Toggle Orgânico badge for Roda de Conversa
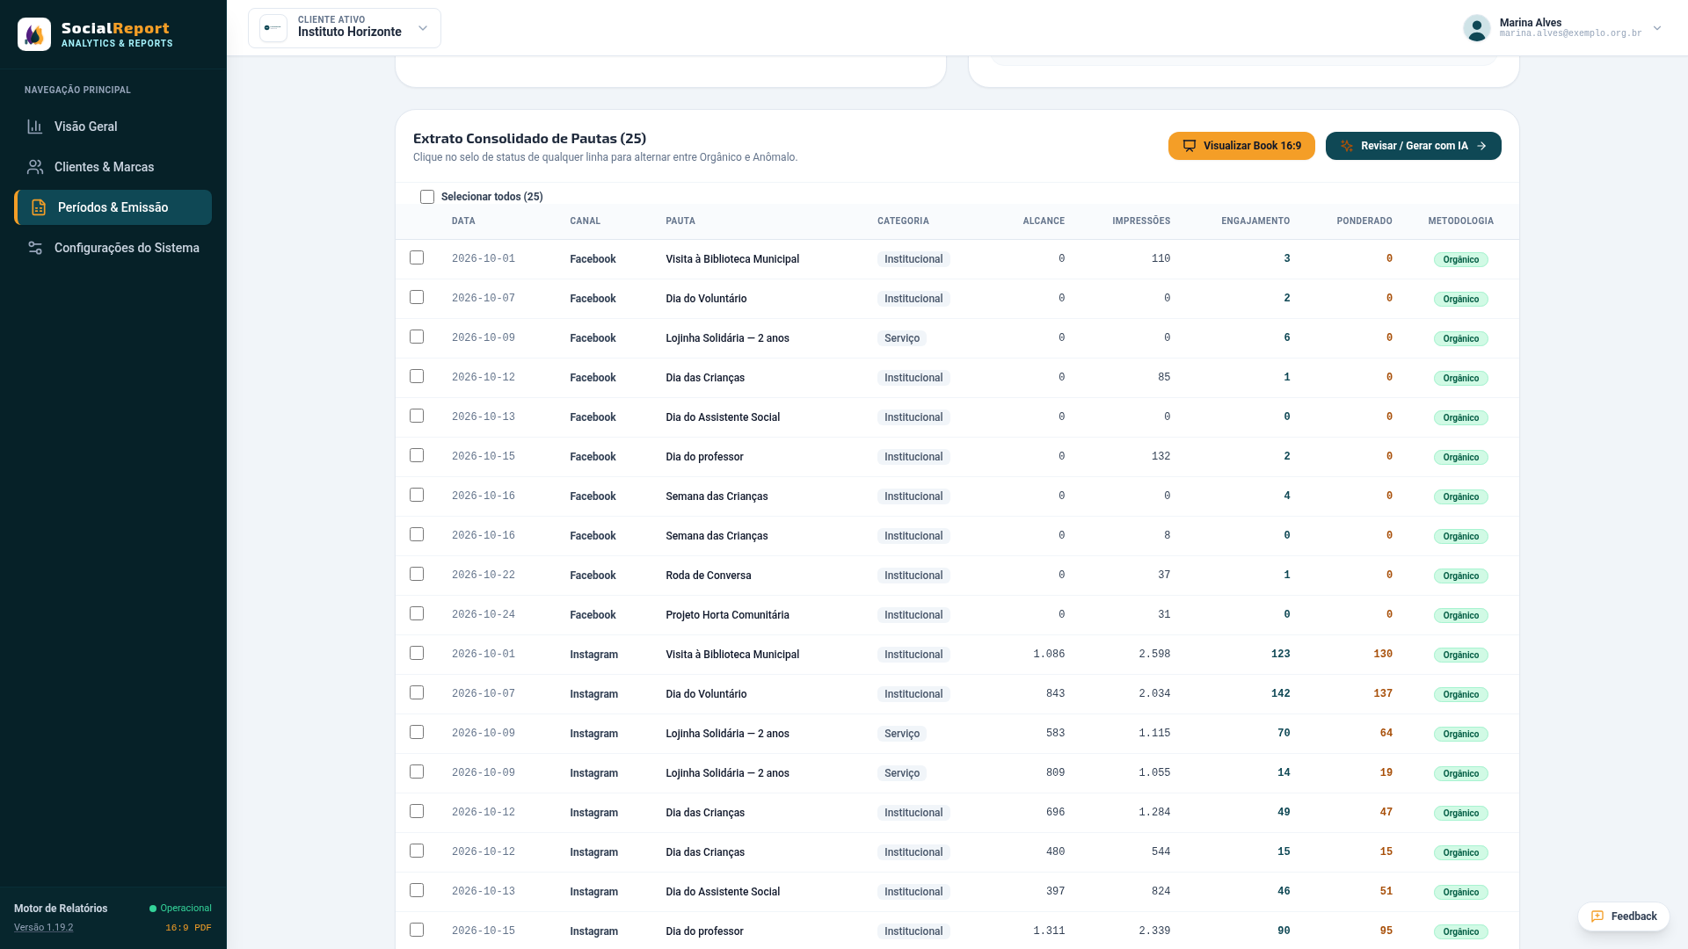 click(1460, 576)
